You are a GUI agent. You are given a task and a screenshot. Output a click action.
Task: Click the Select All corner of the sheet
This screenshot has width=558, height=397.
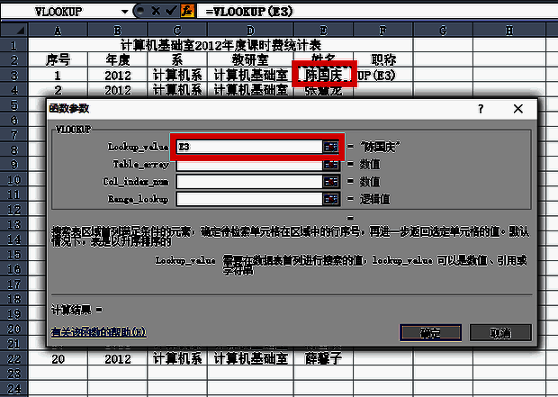[14, 30]
